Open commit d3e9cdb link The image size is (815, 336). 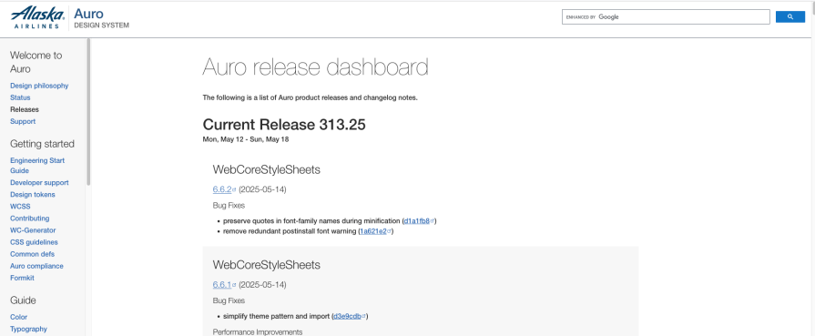[347, 316]
